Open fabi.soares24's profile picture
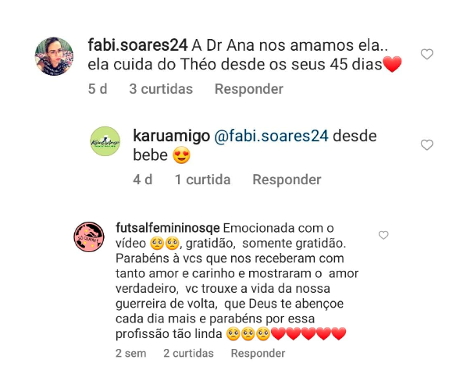The image size is (467, 381). point(54,56)
